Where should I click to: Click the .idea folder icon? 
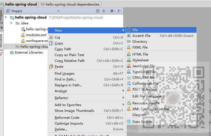coord(17,23)
